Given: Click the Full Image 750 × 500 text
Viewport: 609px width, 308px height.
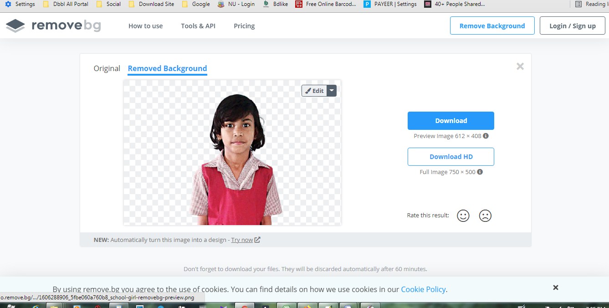Looking at the screenshot, I should (x=447, y=172).
